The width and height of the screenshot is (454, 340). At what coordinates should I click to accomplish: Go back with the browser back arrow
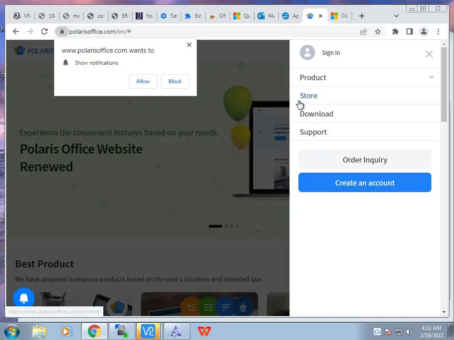tap(16, 31)
